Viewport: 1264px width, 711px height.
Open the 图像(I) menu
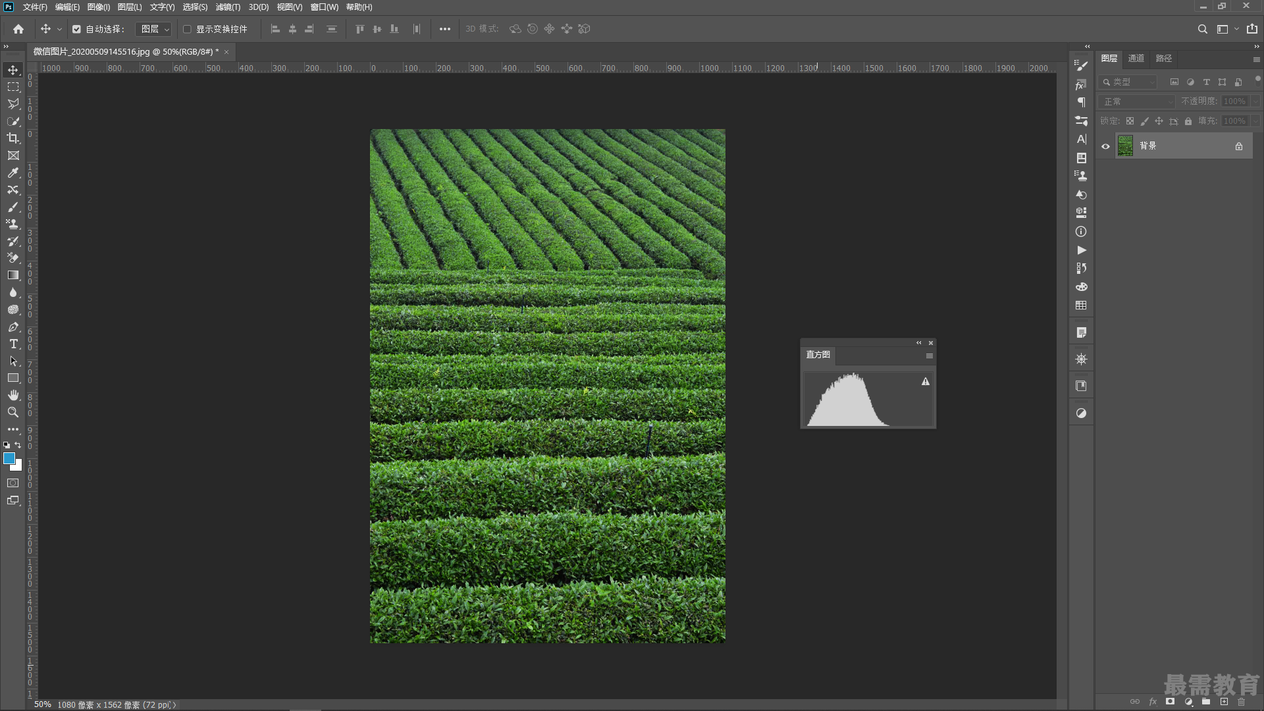coord(99,7)
